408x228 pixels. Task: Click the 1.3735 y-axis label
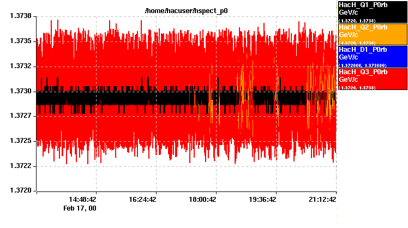(x=20, y=41)
